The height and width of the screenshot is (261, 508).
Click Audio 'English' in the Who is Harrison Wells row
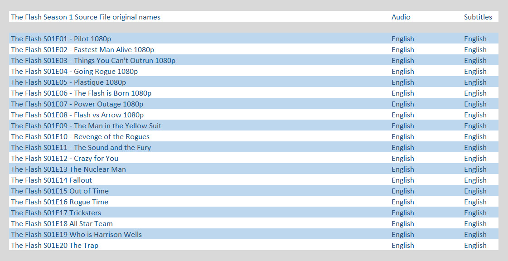pos(403,235)
